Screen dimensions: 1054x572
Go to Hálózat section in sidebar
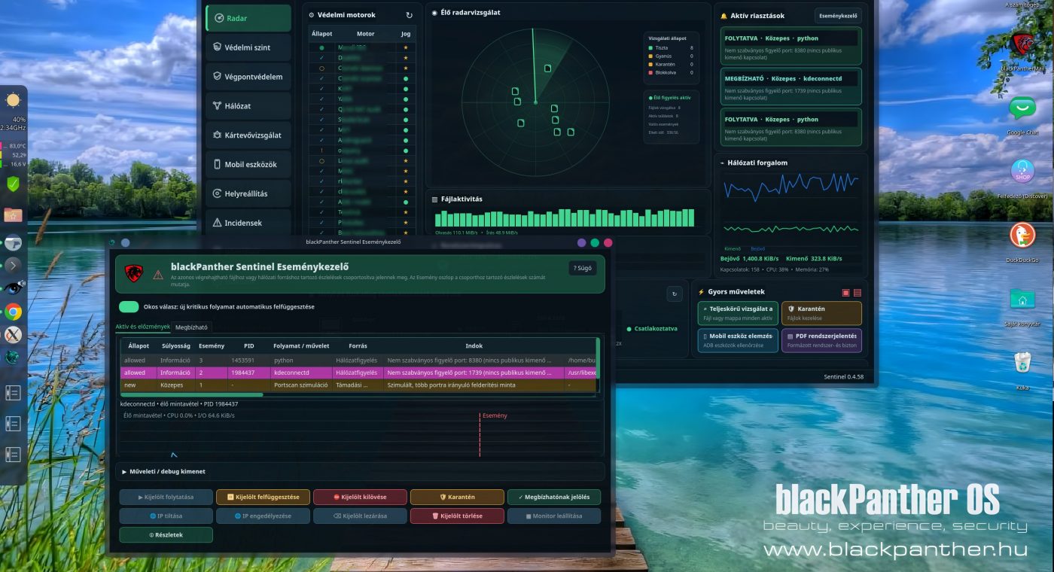coord(248,106)
